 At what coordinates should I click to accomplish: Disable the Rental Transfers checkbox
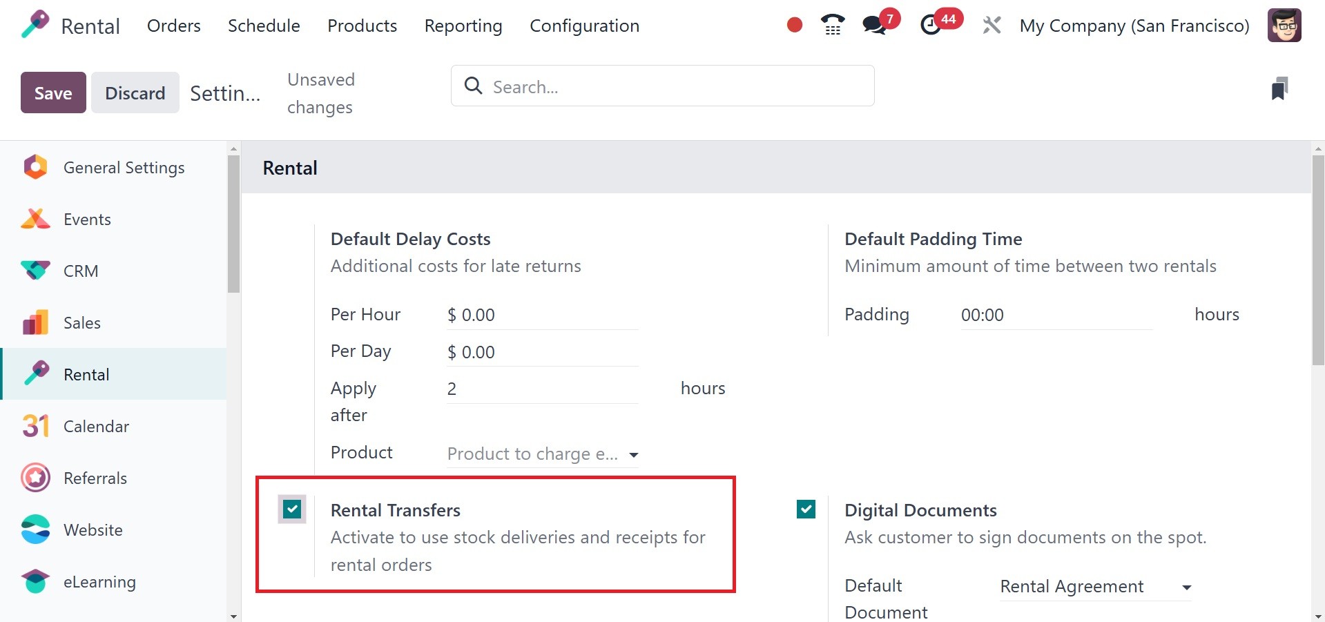point(292,509)
